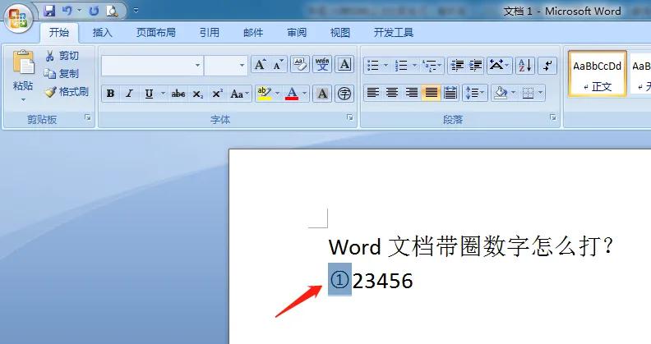Open the 引用 ribbon tab
The height and width of the screenshot is (344, 651).
point(210,32)
